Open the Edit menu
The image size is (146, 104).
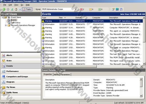click(x=10, y=5)
